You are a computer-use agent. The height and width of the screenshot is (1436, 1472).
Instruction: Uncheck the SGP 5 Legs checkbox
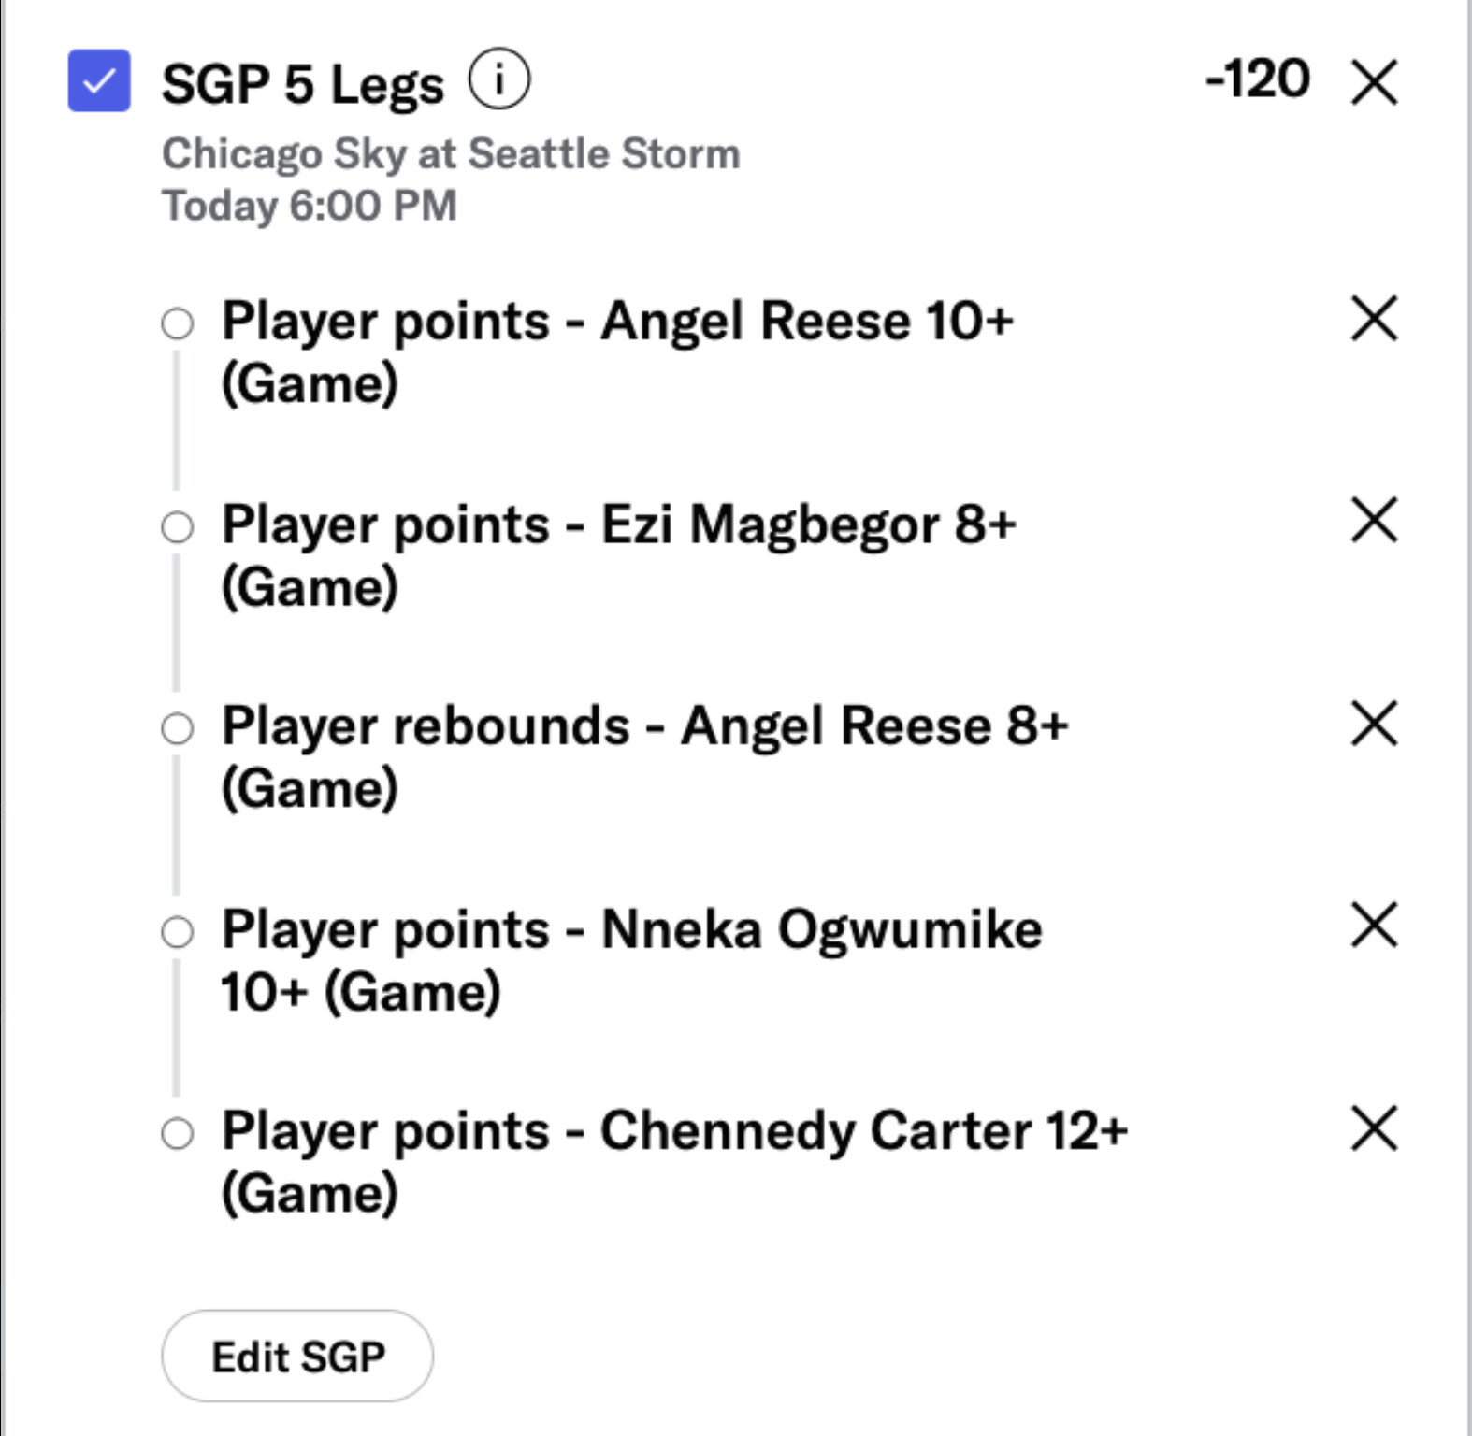(99, 80)
